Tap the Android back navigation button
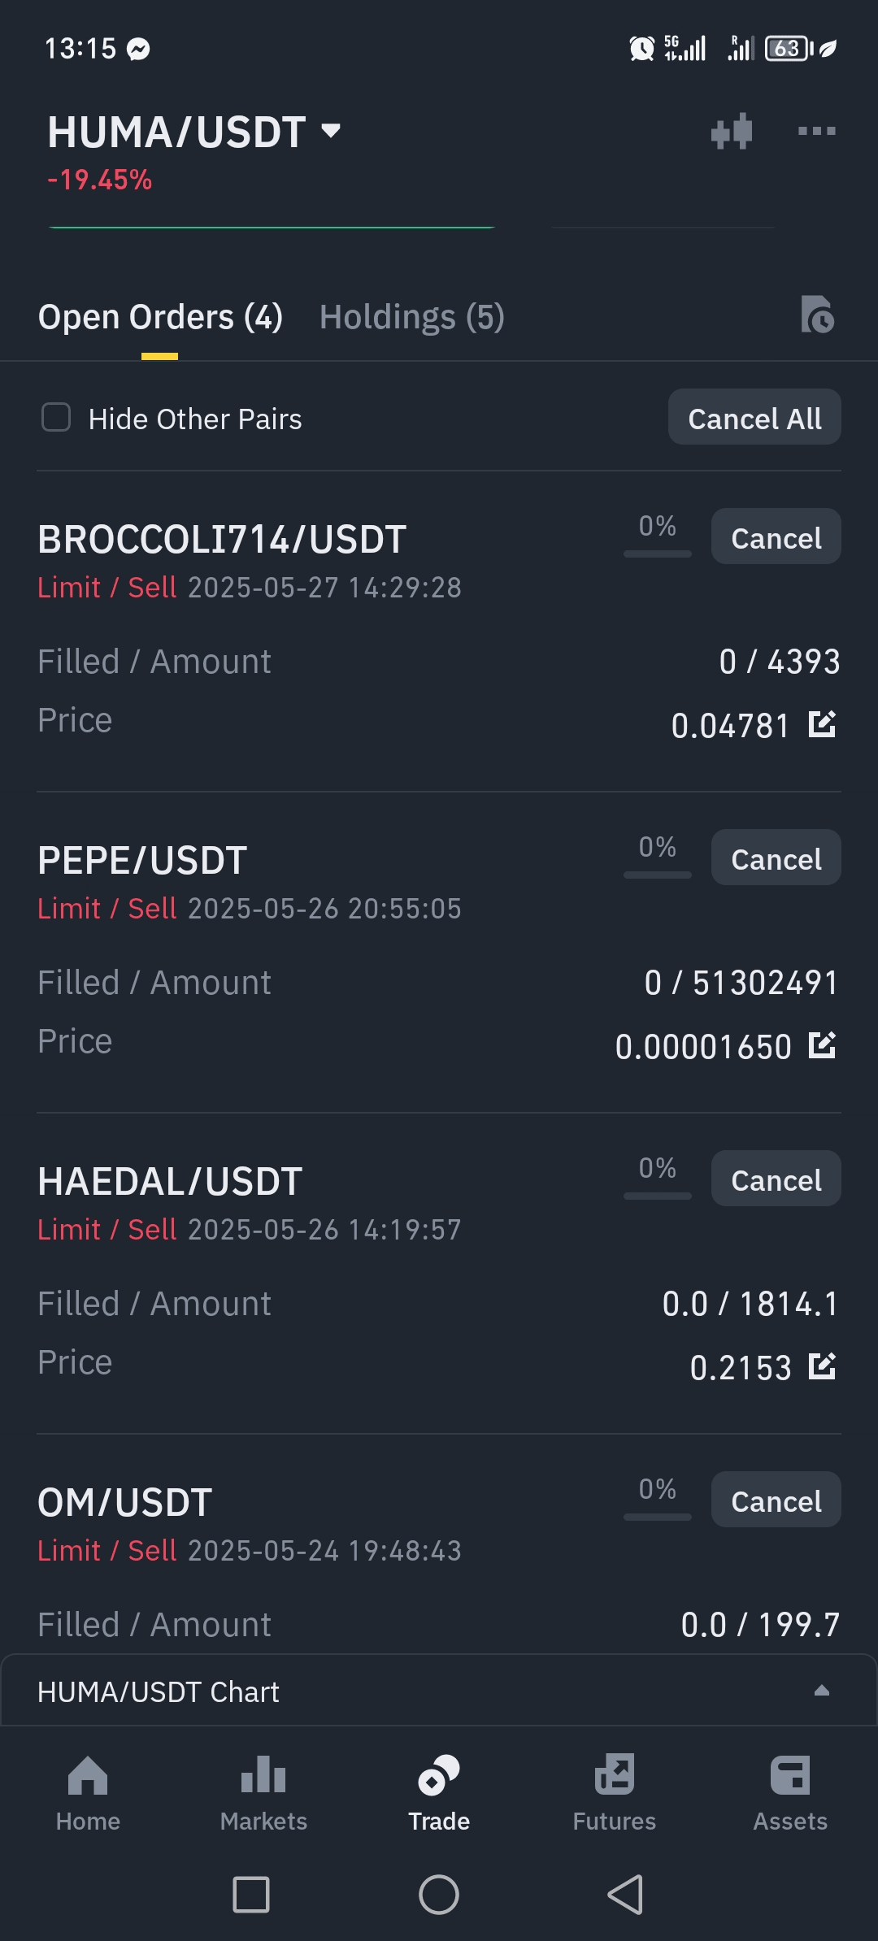 click(626, 1895)
